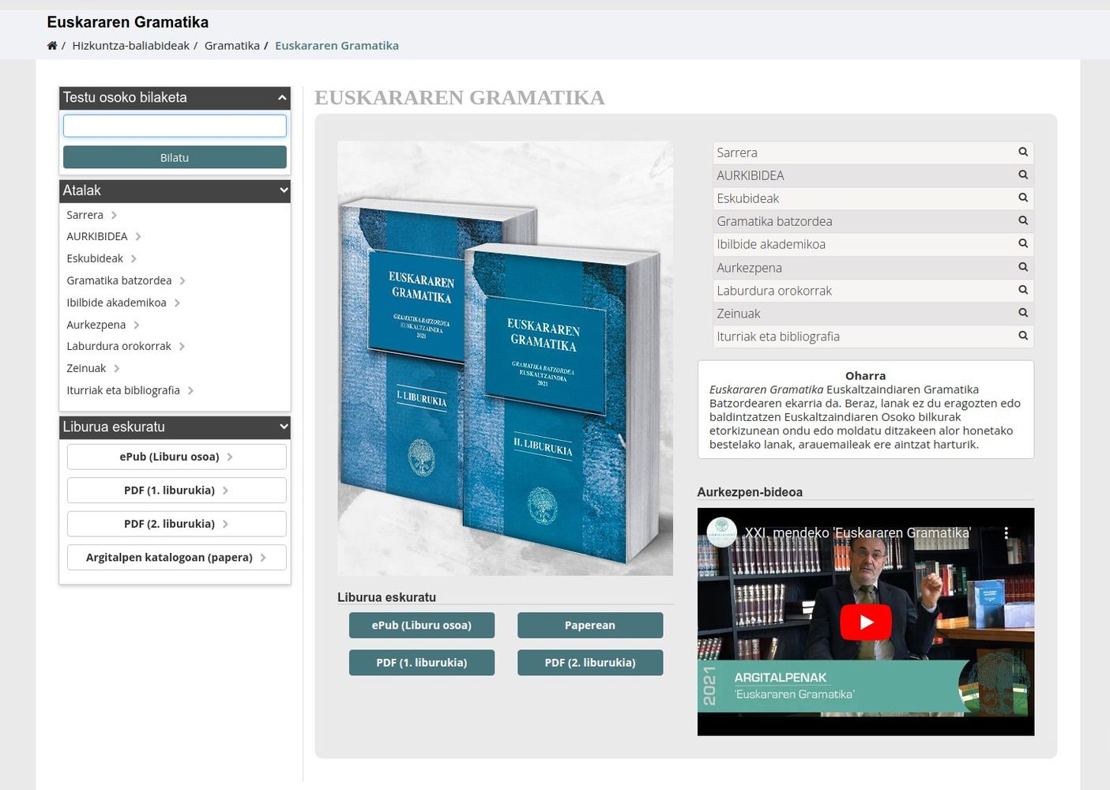The width and height of the screenshot is (1110, 790).
Task: Download ePub (Liburu osoa) from the sidebar
Action: tap(176, 457)
